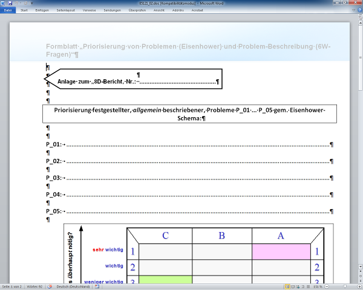The image size is (363, 290).
Task: Click the spell check icon in status bar
Action: (x=51, y=286)
